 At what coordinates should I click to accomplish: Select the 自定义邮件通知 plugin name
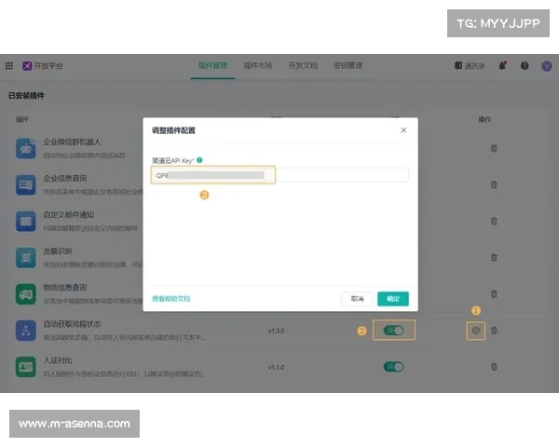click(x=68, y=214)
